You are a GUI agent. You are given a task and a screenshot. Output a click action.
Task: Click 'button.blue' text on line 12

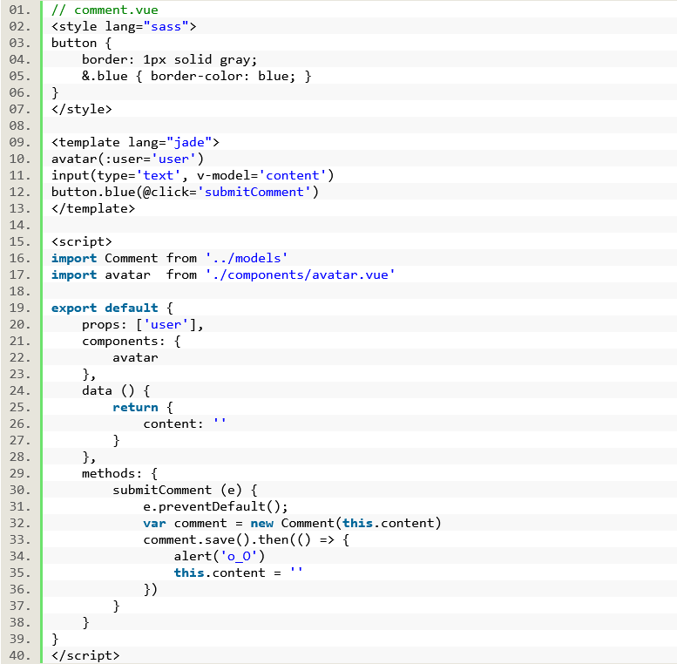coord(93,192)
